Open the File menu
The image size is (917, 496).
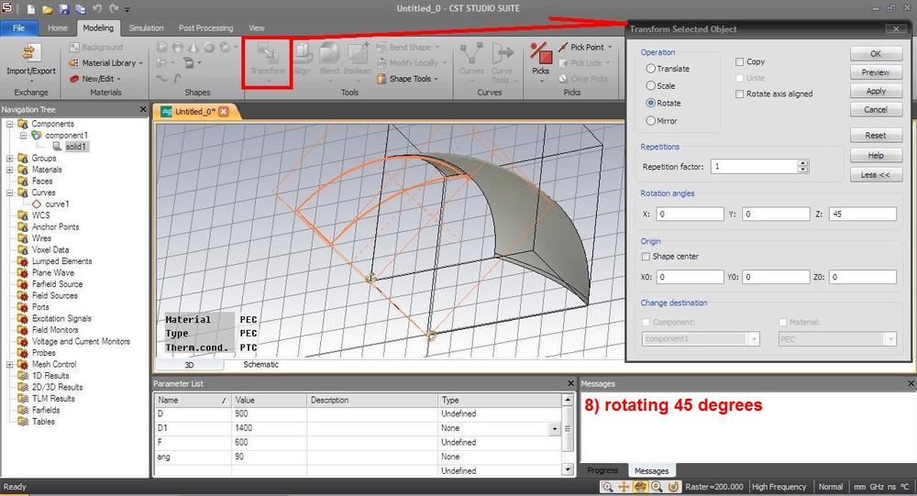point(18,28)
